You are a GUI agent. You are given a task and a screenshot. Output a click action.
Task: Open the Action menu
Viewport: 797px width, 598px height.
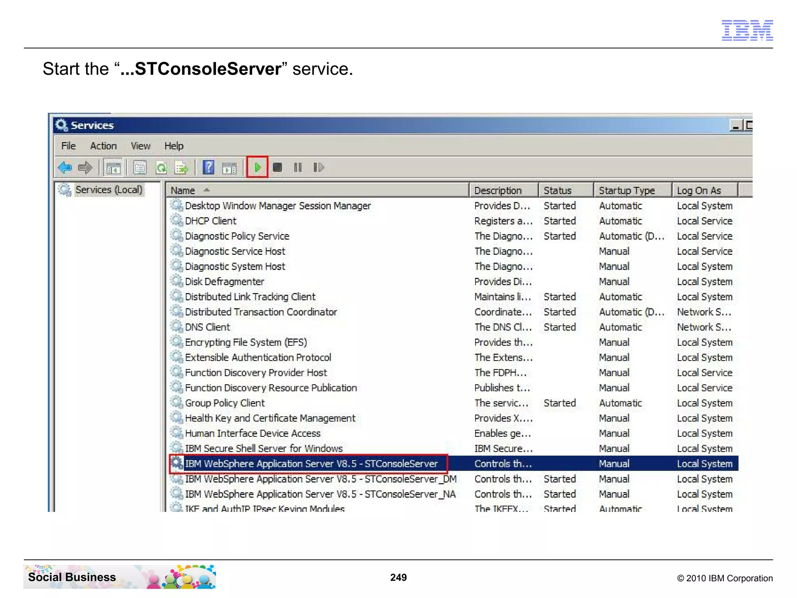click(104, 146)
